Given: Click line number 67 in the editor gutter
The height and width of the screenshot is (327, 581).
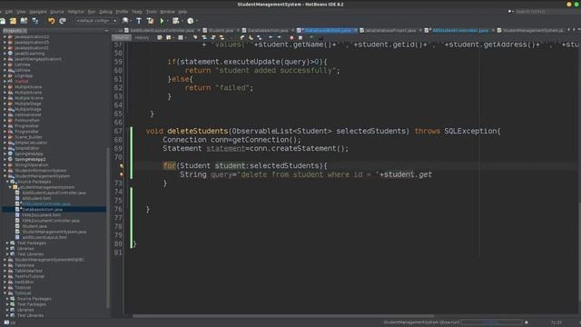Looking at the screenshot, I should point(118,131).
